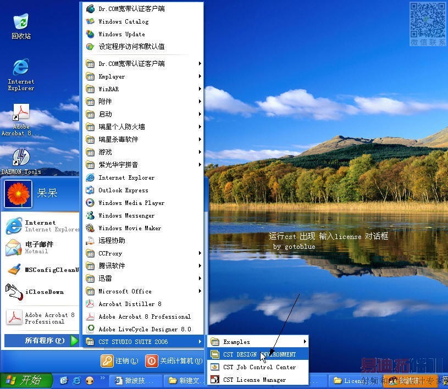Launch iCloseDown from Start menu pinned list

(43, 292)
